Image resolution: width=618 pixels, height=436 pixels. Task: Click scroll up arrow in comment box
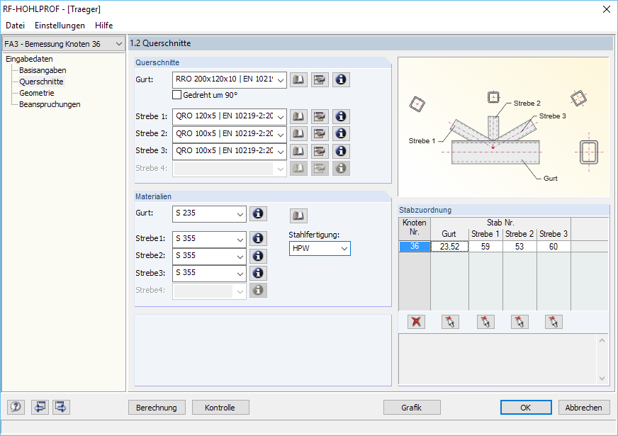coord(602,340)
